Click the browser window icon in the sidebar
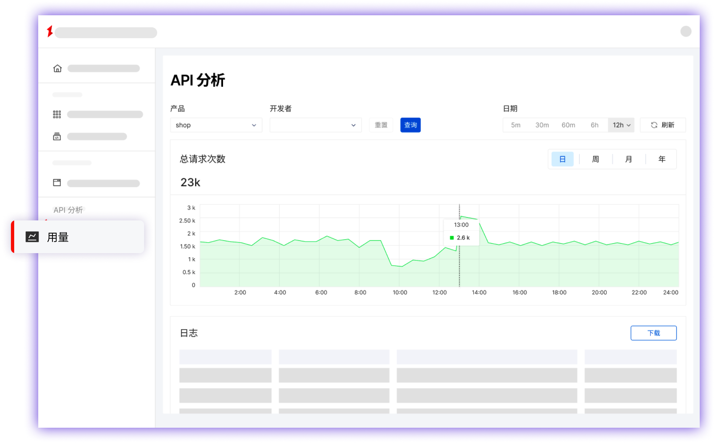 click(57, 183)
